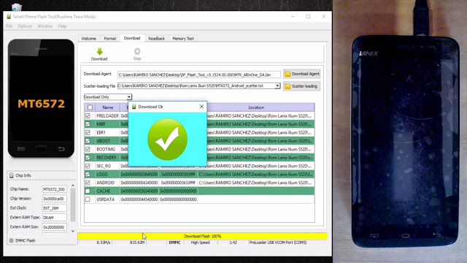
Task: Uncheck the BOOTIMG checkbox
Action: click(x=88, y=149)
